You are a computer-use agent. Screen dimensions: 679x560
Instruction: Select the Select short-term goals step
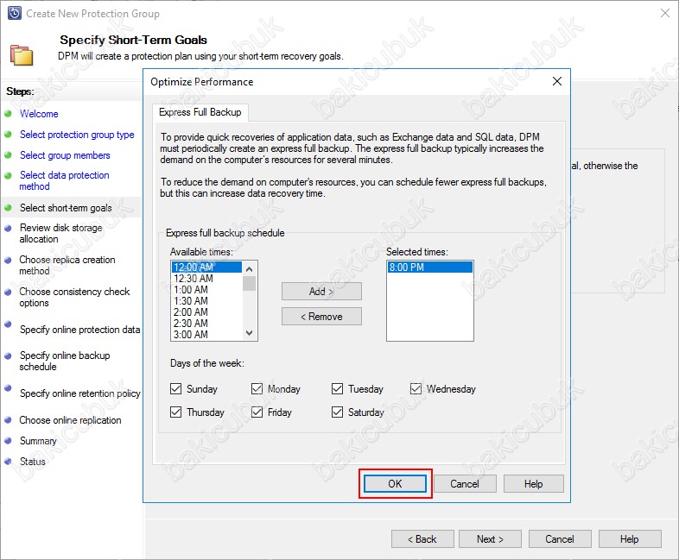(x=66, y=208)
